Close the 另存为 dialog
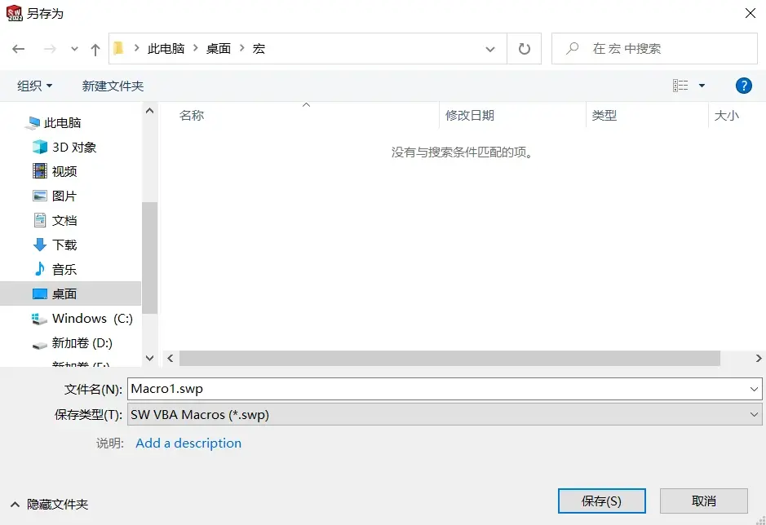Image resolution: width=766 pixels, height=525 pixels. [751, 13]
